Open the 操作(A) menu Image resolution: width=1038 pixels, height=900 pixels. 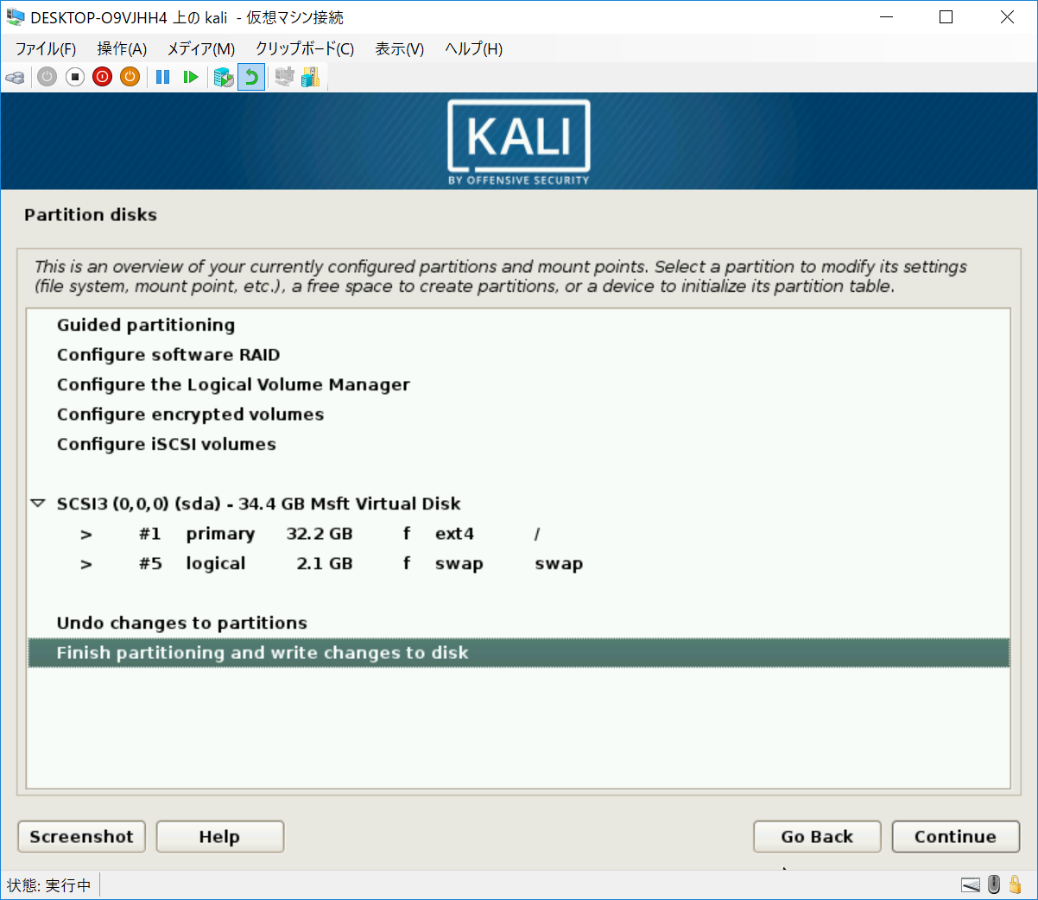122,49
